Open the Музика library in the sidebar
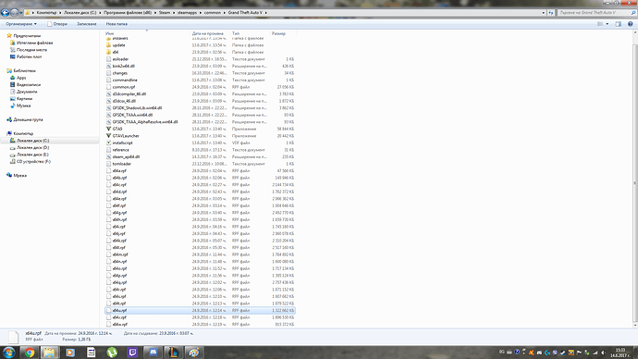Image resolution: width=638 pixels, height=359 pixels. [24, 105]
